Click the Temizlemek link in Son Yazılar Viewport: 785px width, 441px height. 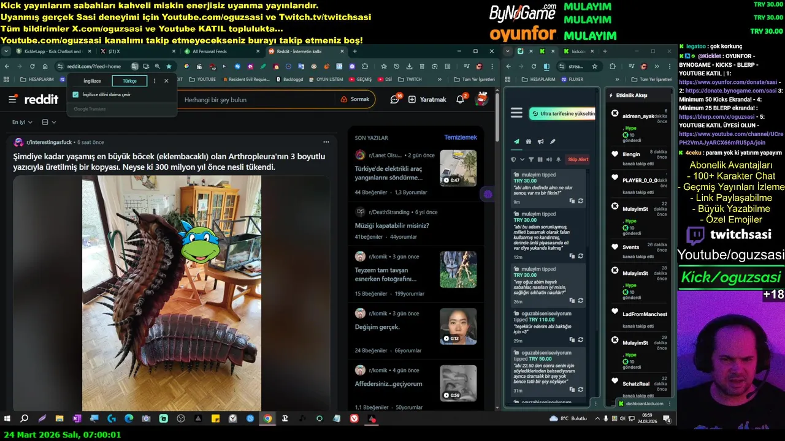coord(460,137)
